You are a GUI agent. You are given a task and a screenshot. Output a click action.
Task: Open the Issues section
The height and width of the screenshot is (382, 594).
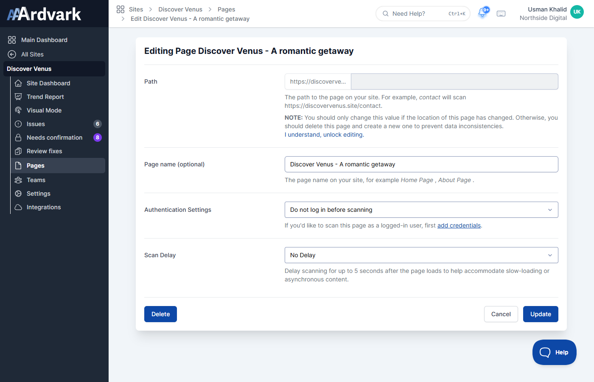coord(58,124)
